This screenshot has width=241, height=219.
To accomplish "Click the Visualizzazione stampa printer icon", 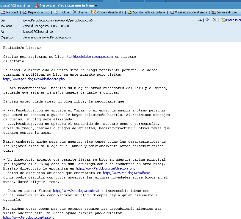I will point(172,12).
